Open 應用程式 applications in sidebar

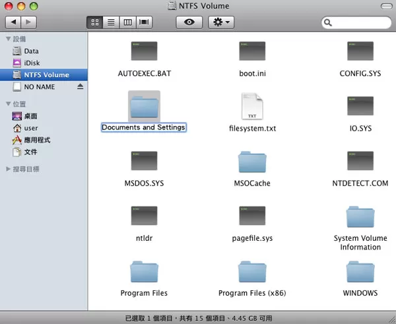[44, 140]
